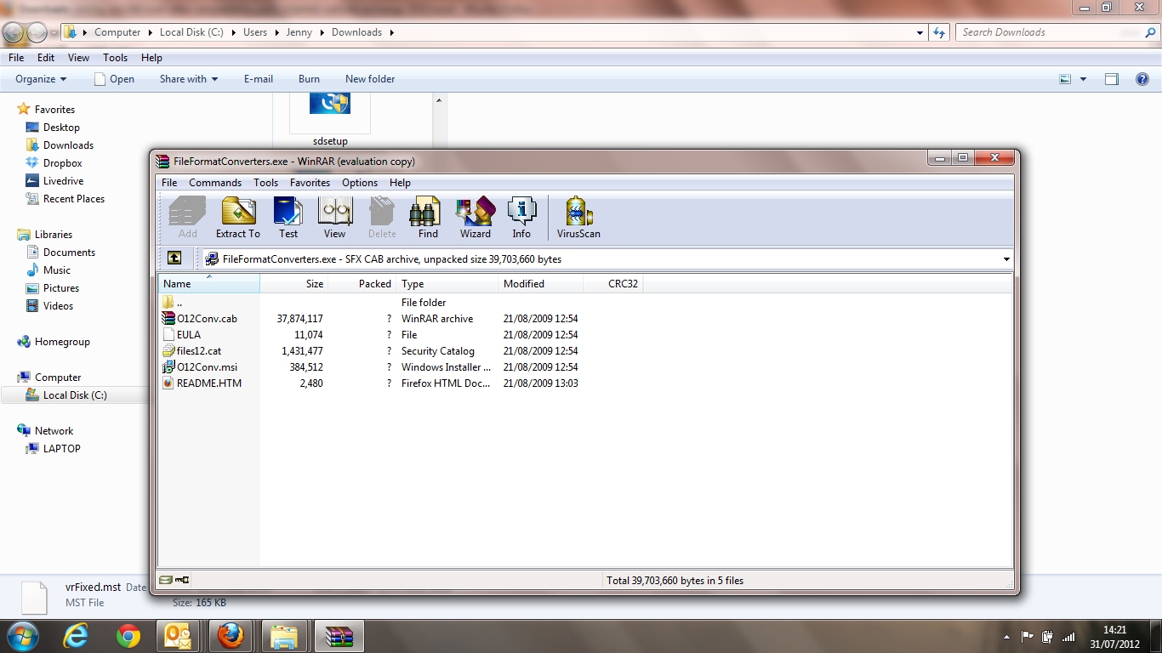The height and width of the screenshot is (653, 1162).
Task: Start VirusScan on the archive
Action: point(578,218)
